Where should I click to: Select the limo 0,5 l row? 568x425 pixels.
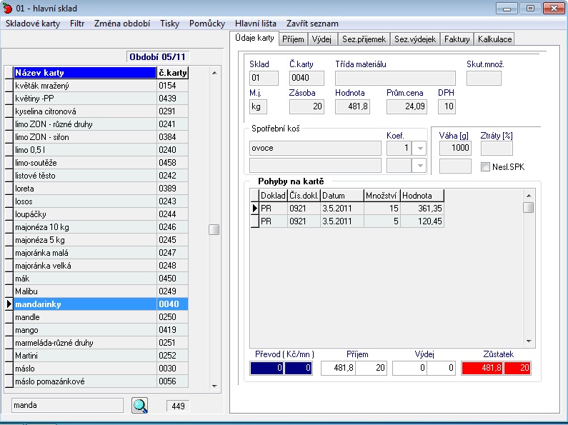click(101, 150)
